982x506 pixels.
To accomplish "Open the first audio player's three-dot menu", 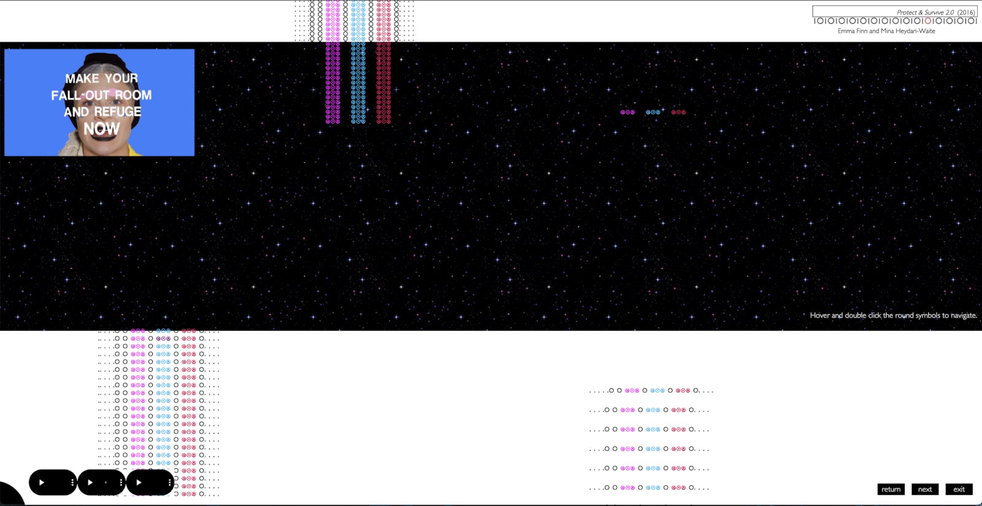I will [72, 483].
